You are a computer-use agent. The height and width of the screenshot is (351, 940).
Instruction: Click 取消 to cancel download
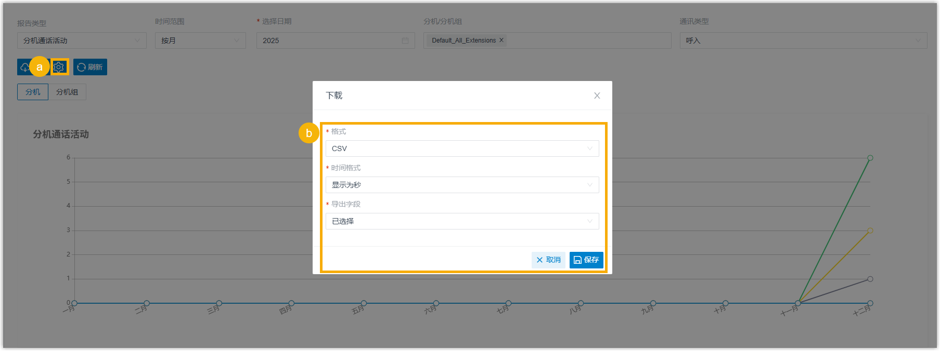coord(548,260)
